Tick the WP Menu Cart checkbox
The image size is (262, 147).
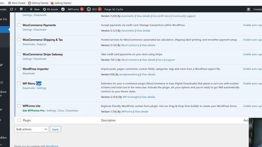click(x=19, y=83)
